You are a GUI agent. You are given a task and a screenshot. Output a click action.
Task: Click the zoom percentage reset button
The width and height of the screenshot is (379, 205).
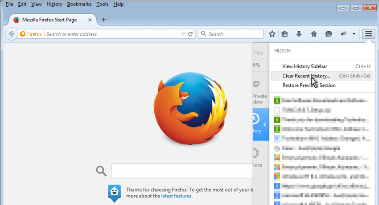257,65
